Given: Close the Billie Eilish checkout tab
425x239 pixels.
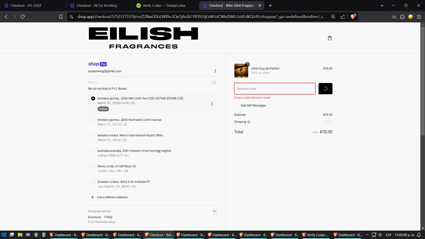Looking at the screenshot, I should coord(260,5).
